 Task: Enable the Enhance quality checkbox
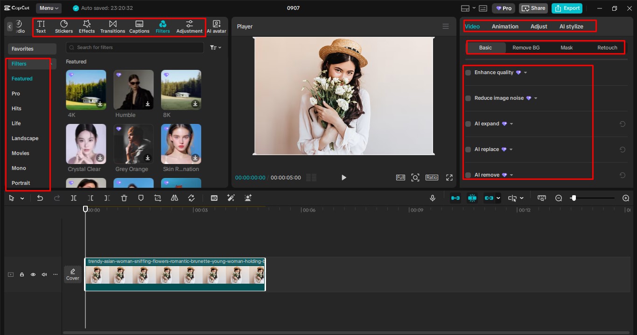point(468,72)
